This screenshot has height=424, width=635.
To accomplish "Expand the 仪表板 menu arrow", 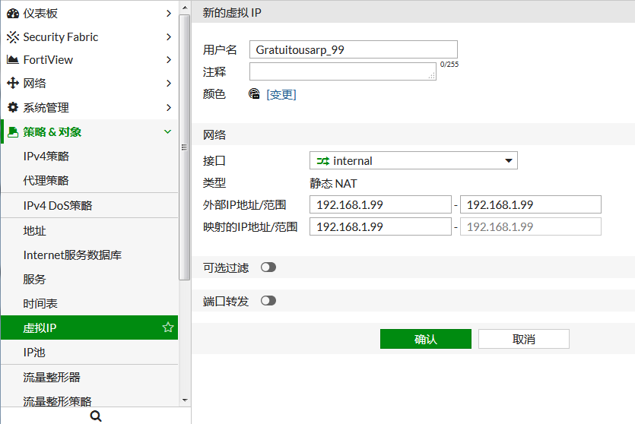I will [168, 14].
